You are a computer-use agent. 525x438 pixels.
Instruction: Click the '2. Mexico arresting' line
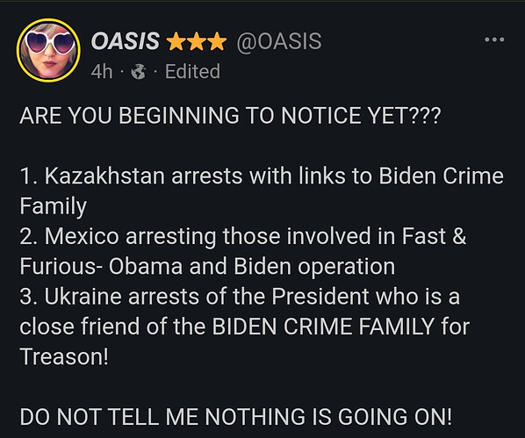pyautogui.click(x=243, y=236)
